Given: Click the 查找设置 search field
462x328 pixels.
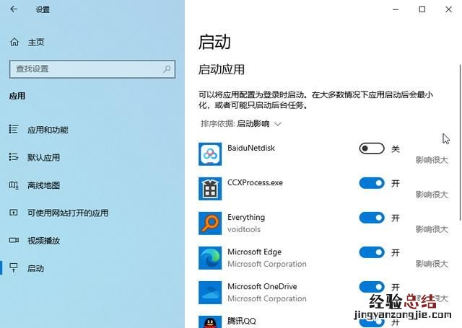Looking at the screenshot, I should (92, 69).
